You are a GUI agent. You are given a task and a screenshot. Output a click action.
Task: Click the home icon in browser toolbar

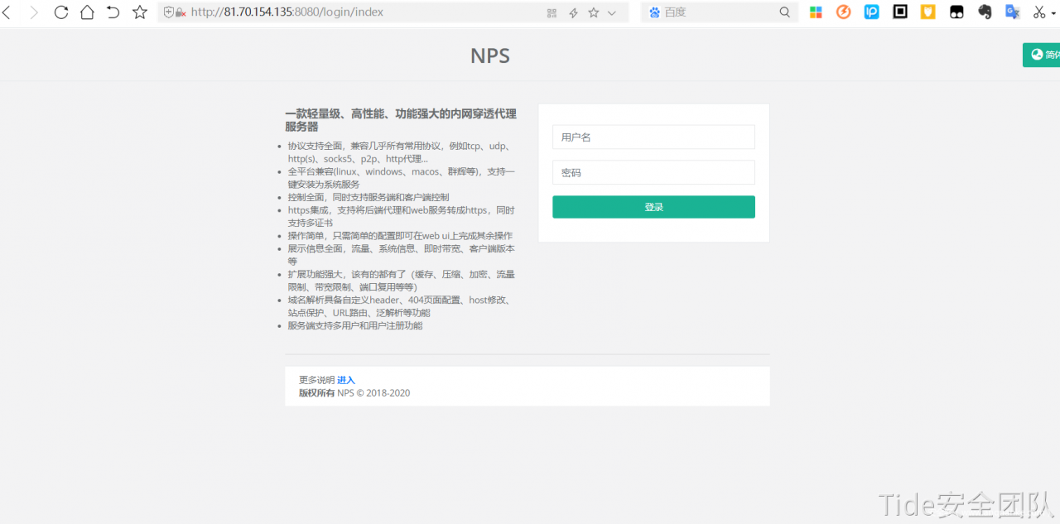click(87, 12)
